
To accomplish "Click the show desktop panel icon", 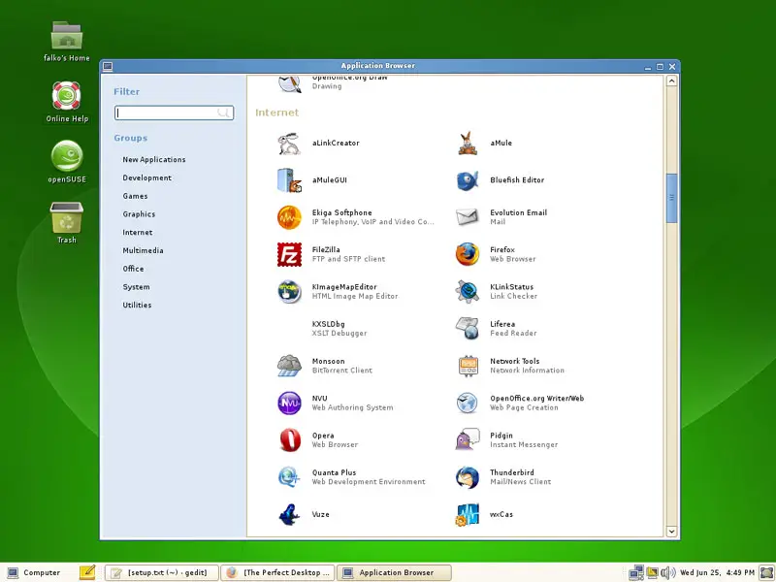I will coord(766,572).
